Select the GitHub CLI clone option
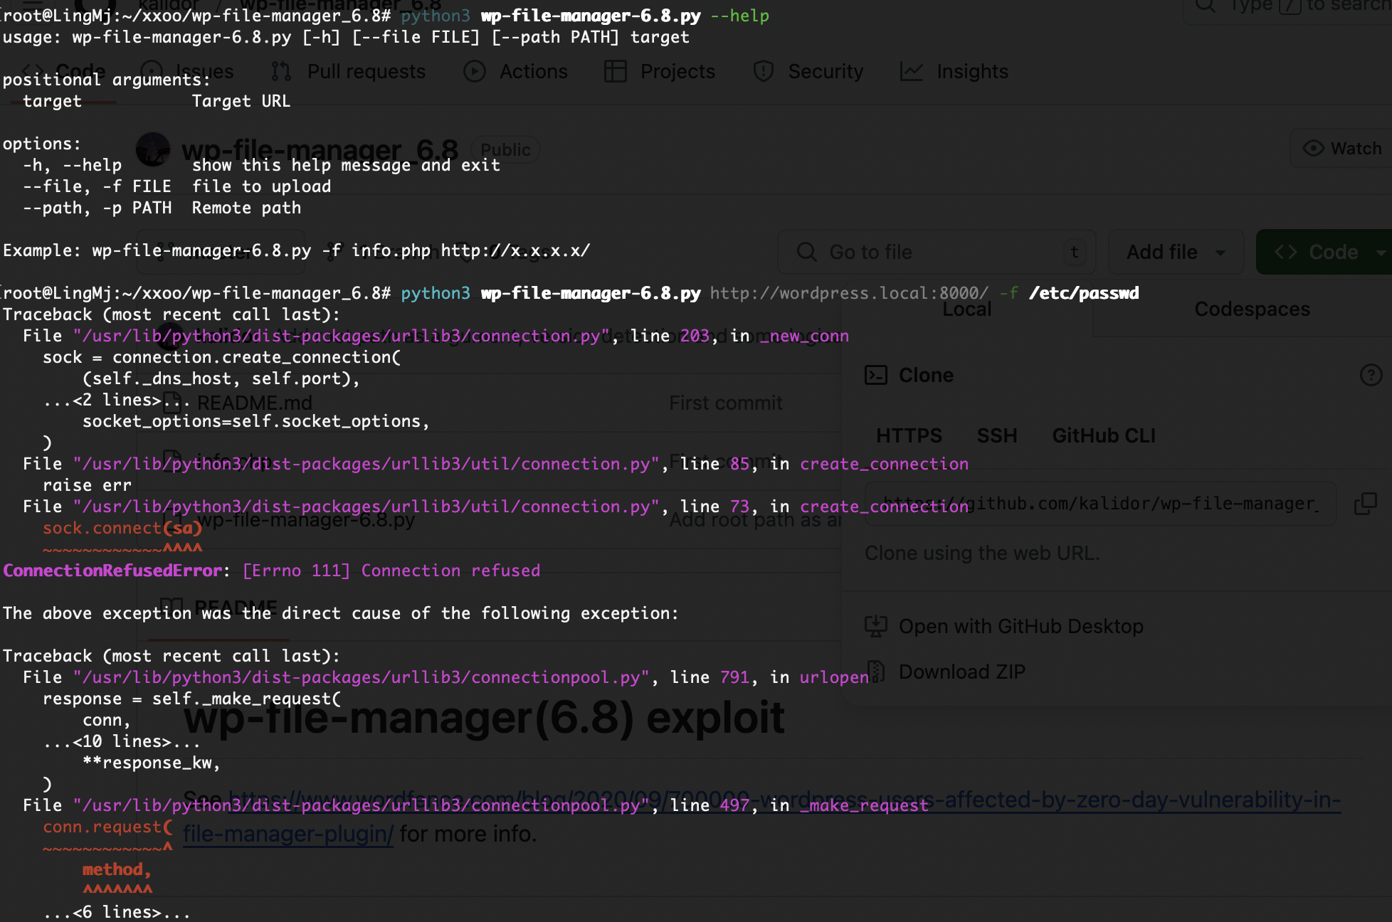The height and width of the screenshot is (922, 1392). [x=1104, y=435]
